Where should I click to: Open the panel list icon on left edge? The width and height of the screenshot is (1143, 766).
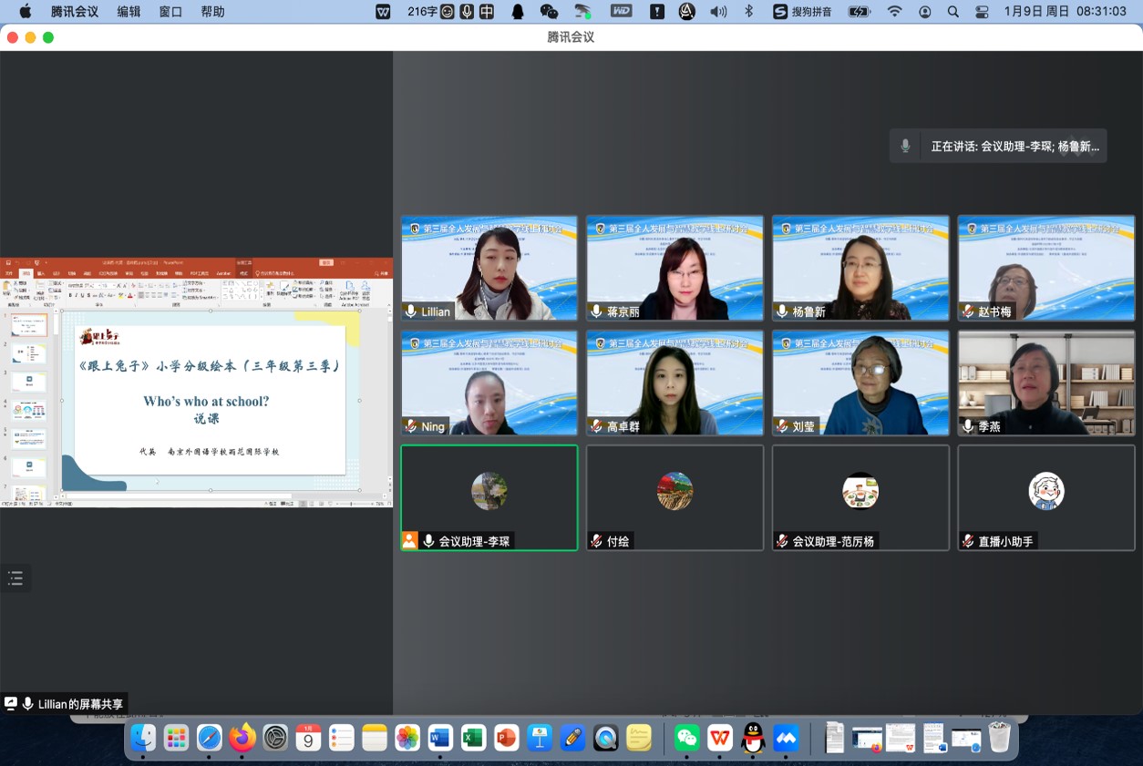click(15, 577)
